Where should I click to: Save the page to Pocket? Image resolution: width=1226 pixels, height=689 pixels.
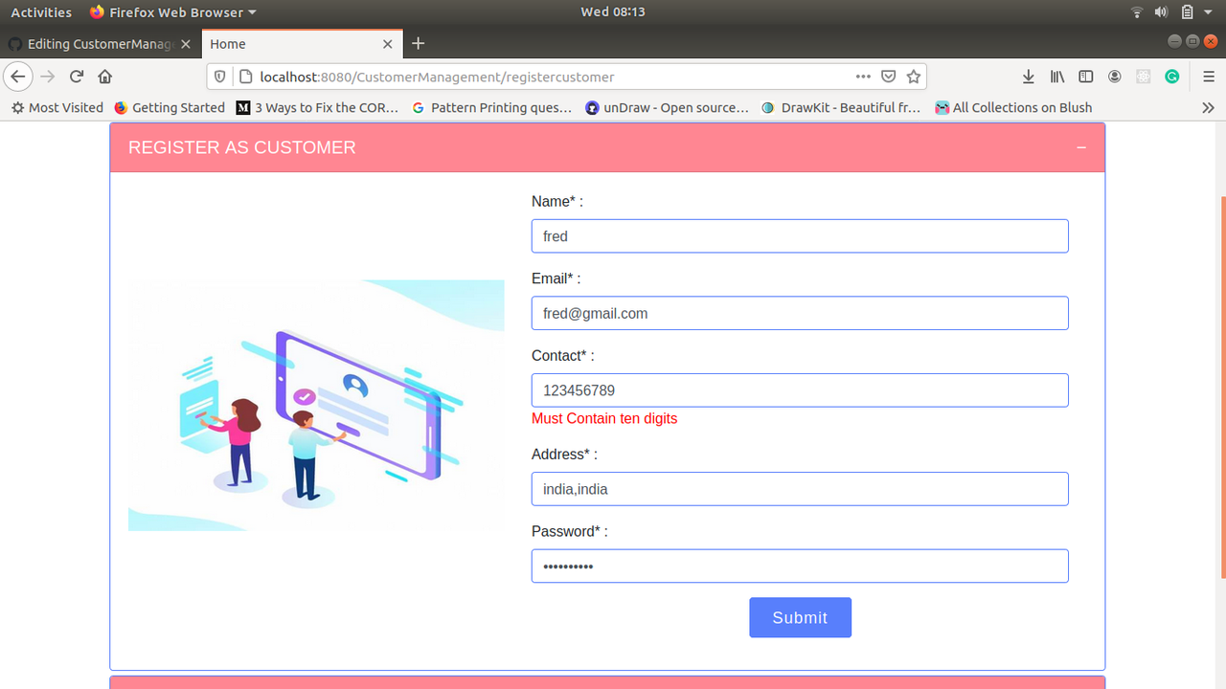click(x=888, y=77)
